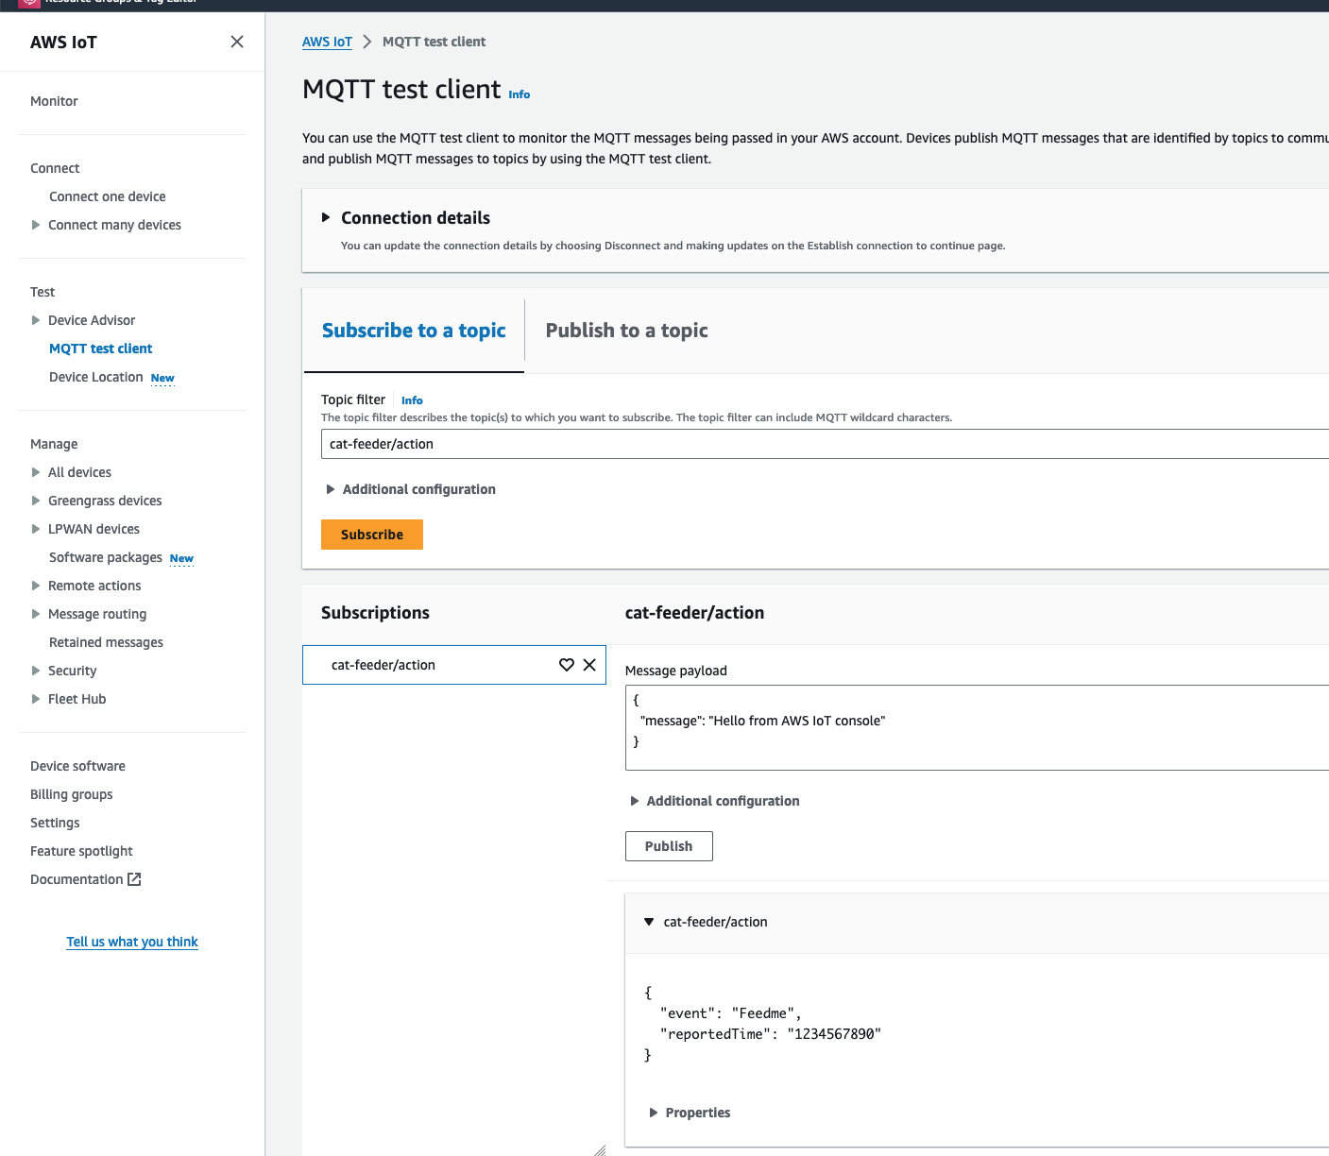Screen dimensions: 1329x1156
Task: Click inside the Message payload text area
Action: coord(977,728)
